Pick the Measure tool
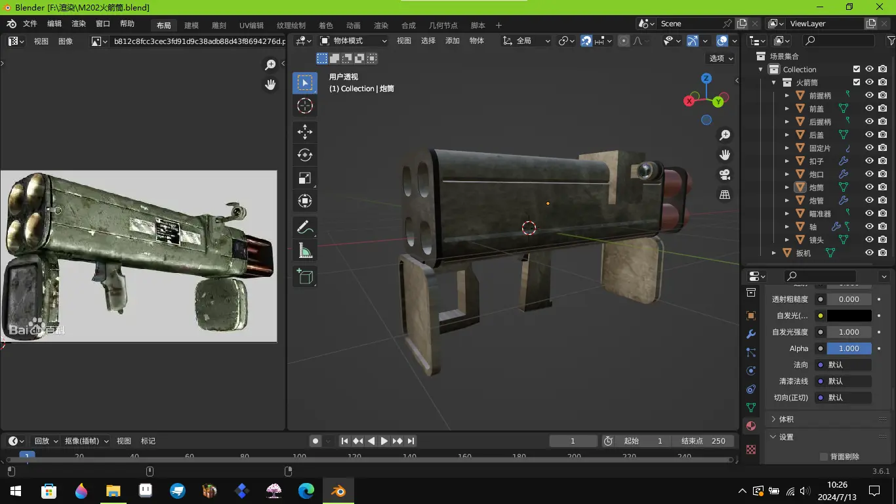896x504 pixels. click(x=305, y=251)
